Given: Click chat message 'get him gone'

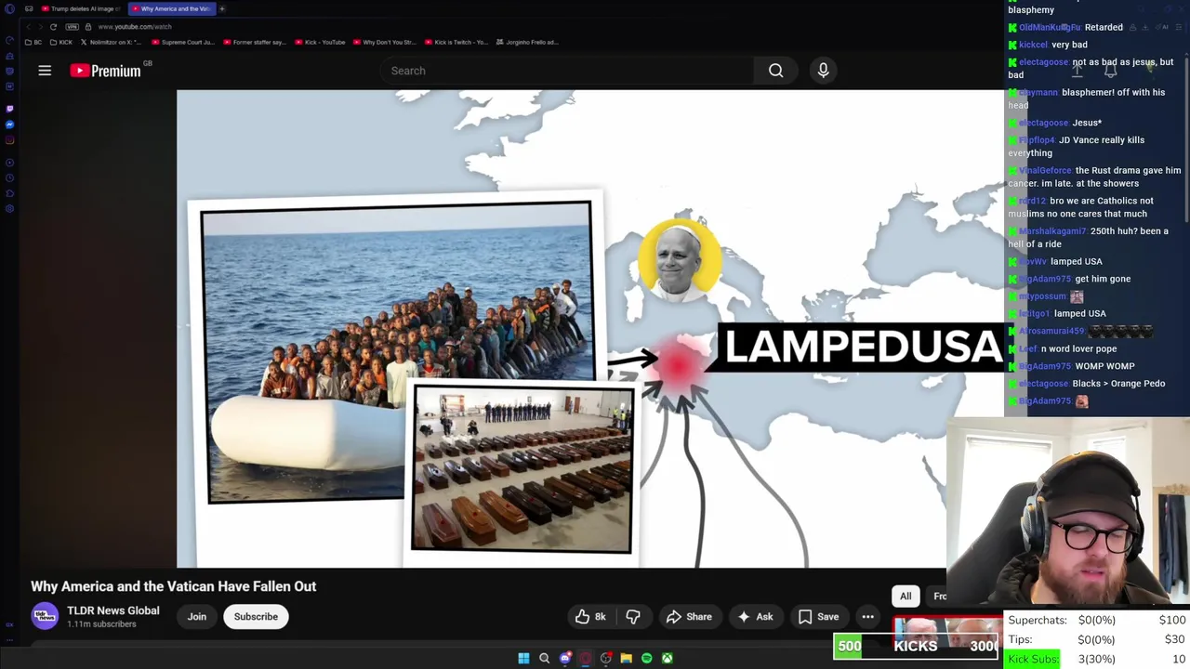Looking at the screenshot, I should tap(1103, 279).
